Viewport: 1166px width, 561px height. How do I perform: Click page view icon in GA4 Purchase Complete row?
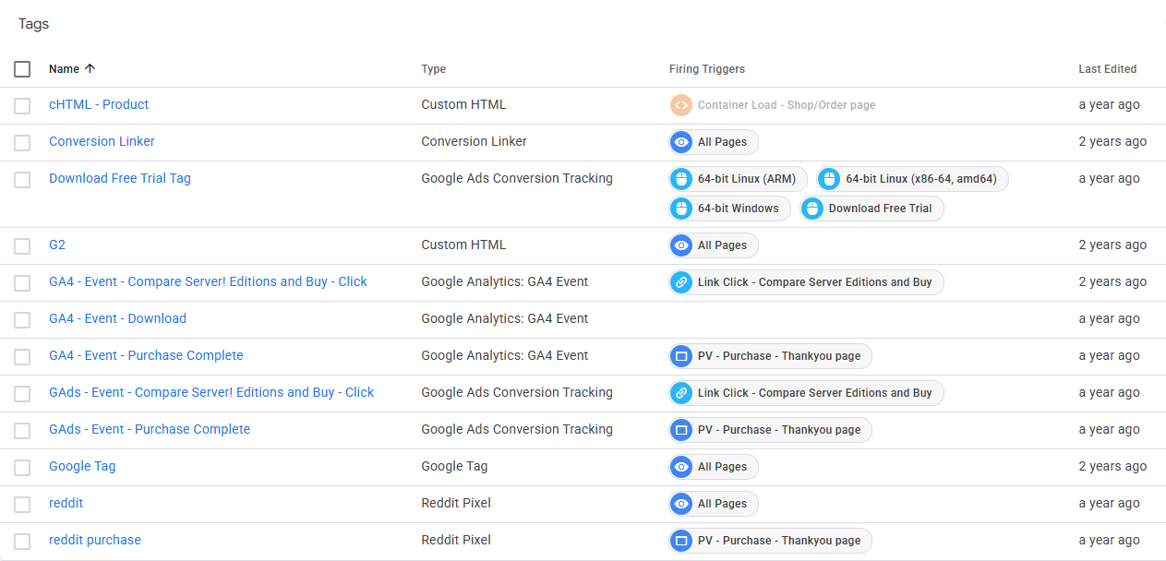click(681, 356)
